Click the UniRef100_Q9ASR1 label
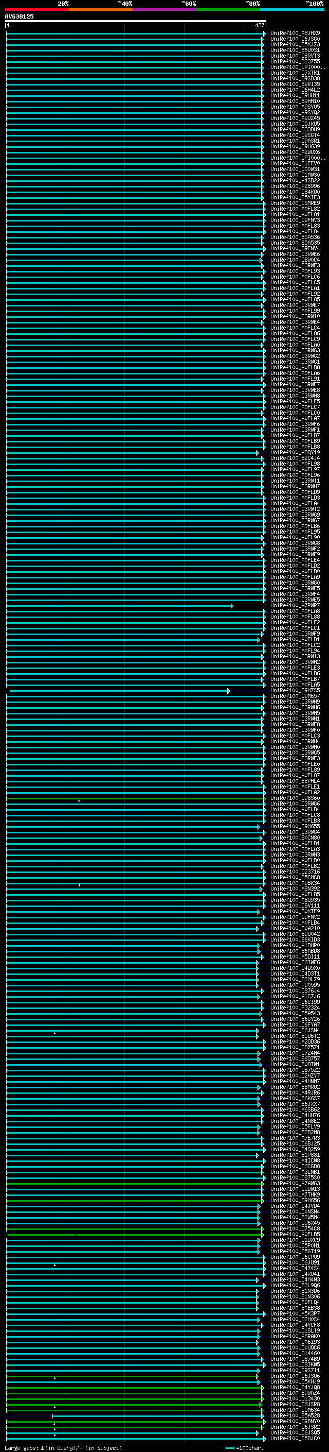 pyautogui.click(x=295, y=141)
